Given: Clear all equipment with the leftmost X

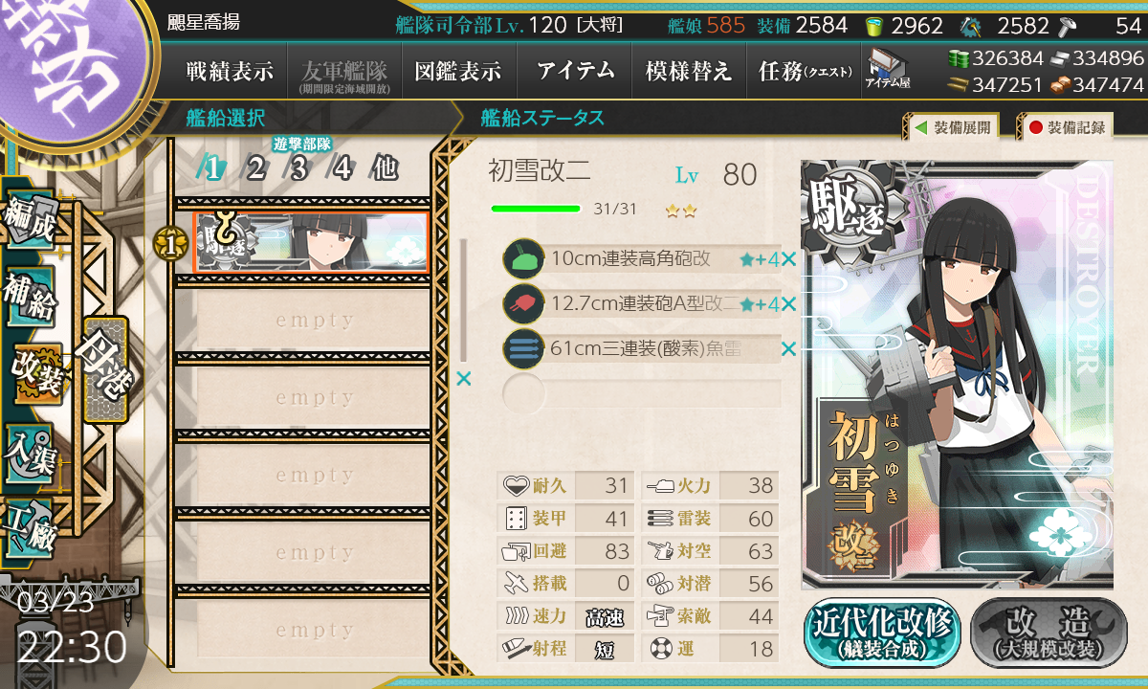Looking at the screenshot, I should coord(464,380).
